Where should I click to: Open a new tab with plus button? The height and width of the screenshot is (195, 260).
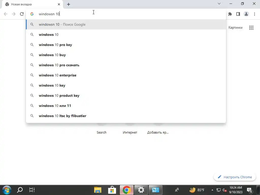(69, 4)
